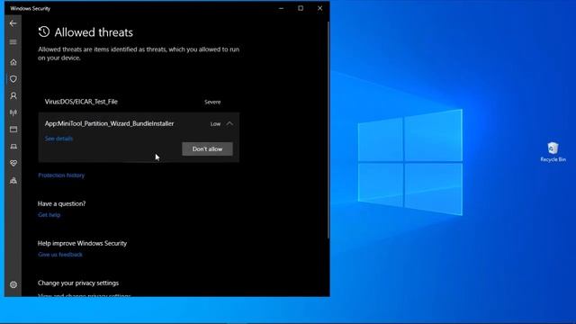Open Settings gear in sidebar
The image size is (576, 324).
[x=13, y=284]
